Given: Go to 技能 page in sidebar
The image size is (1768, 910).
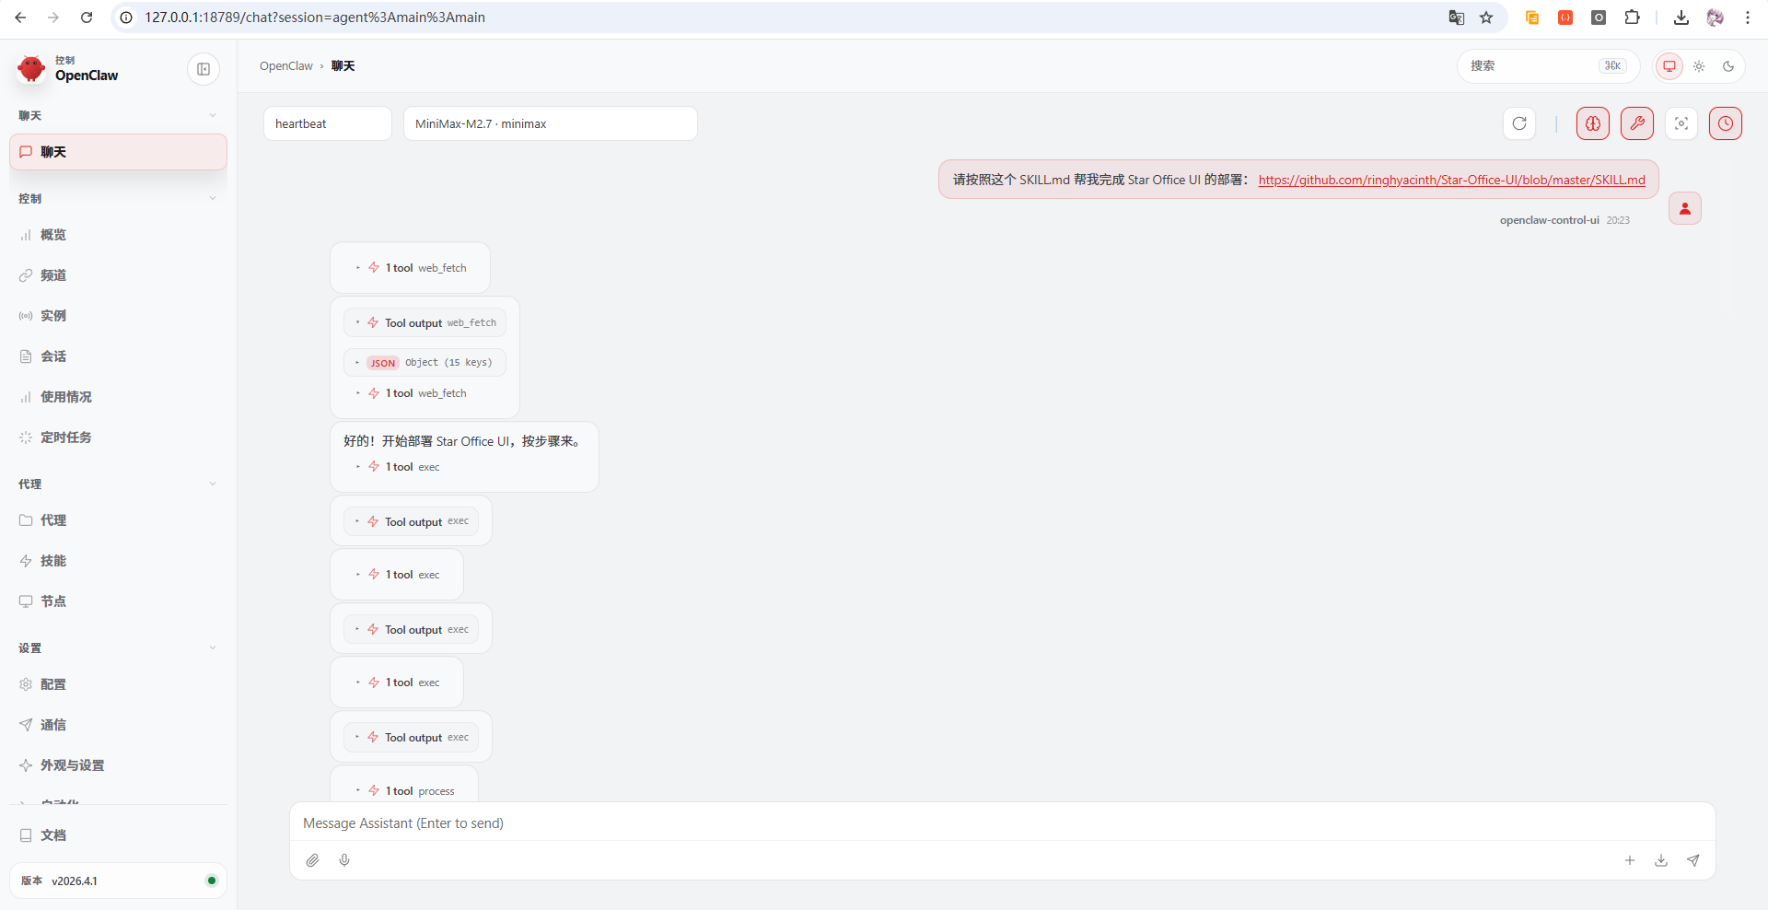Looking at the screenshot, I should 53,561.
